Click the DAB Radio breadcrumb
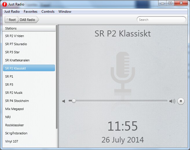 point(28,20)
